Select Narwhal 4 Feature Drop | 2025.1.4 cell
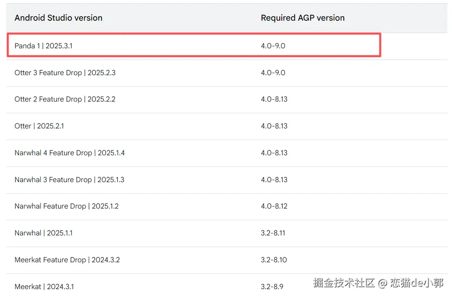 pos(69,153)
